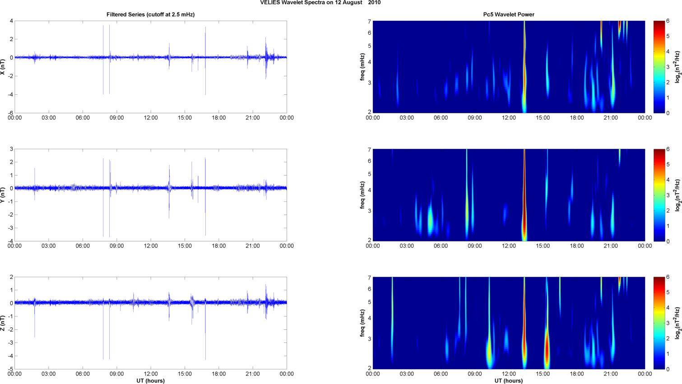Pick the colorbar next to the bottom spectrogram
The height and width of the screenshot is (384, 682).
pyautogui.click(x=659, y=323)
